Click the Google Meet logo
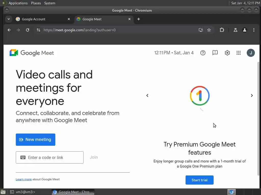 click(32, 53)
